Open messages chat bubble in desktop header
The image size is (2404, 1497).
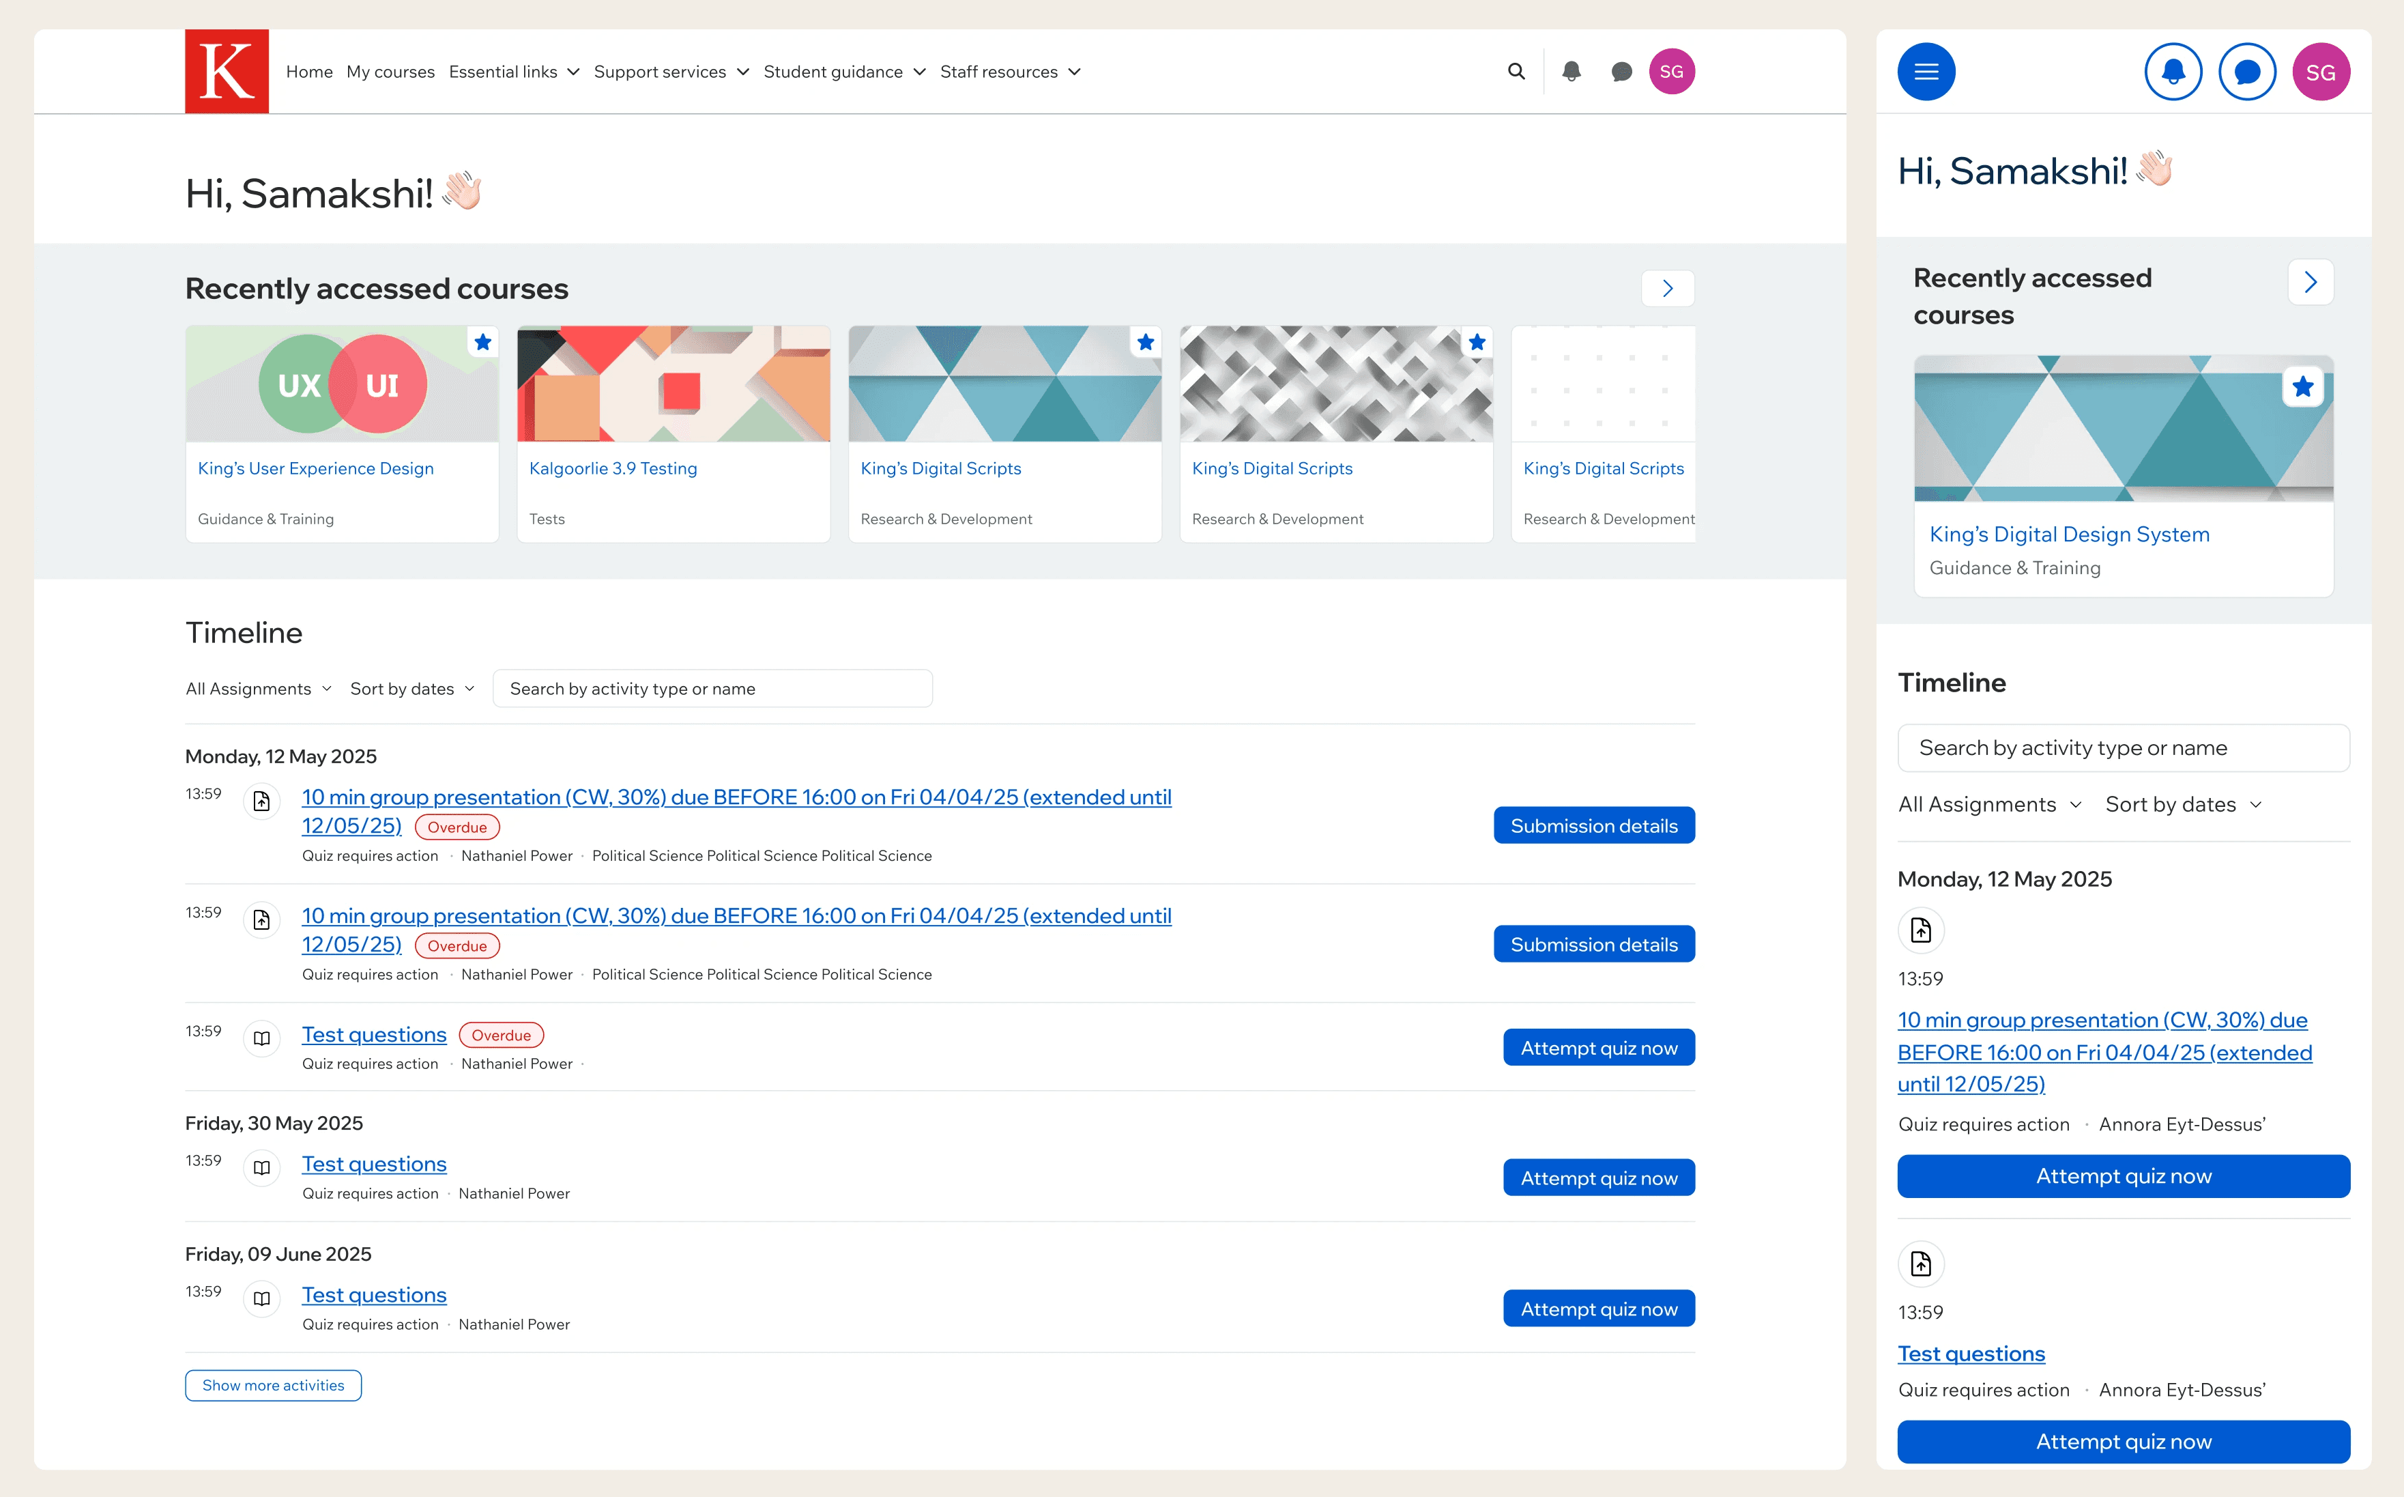1621,71
